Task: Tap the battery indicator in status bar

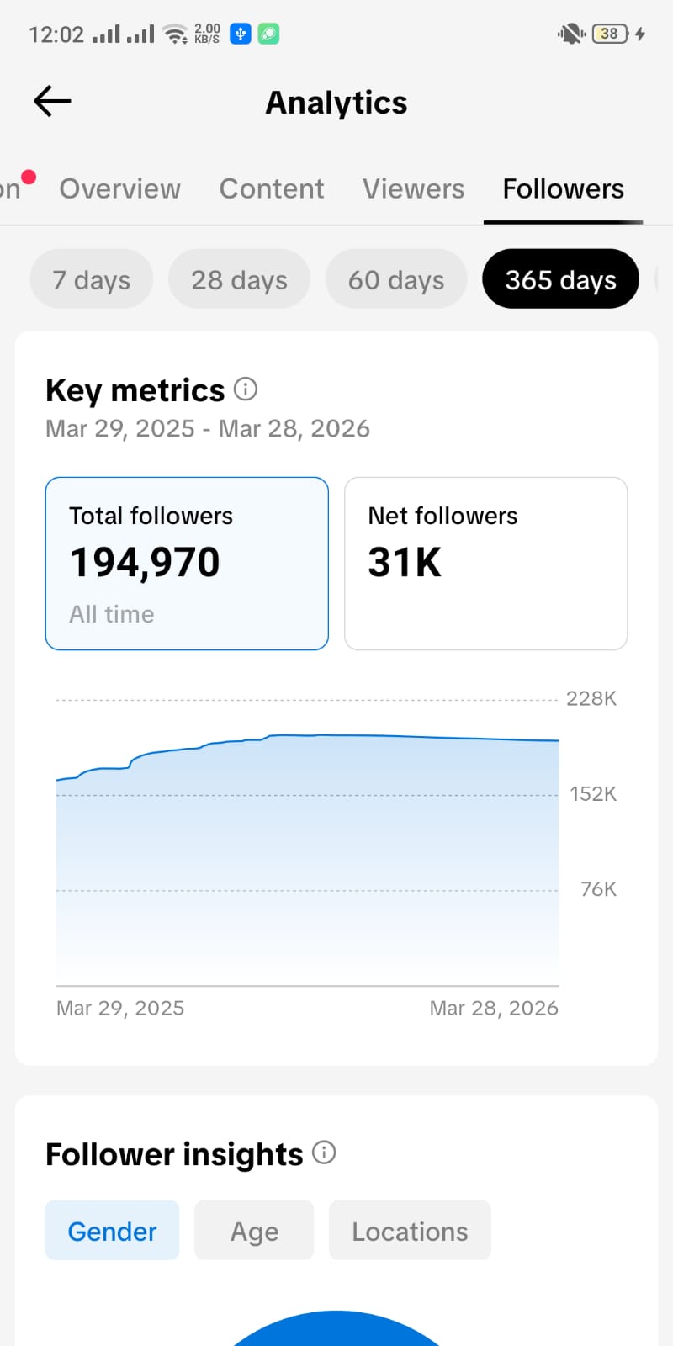Action: coord(610,34)
